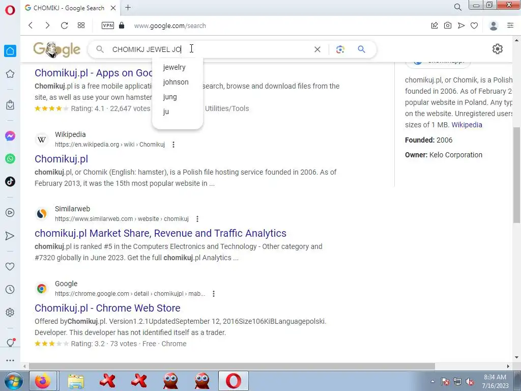Open Google quick settings gear
This screenshot has width=521, height=391.
tap(497, 49)
